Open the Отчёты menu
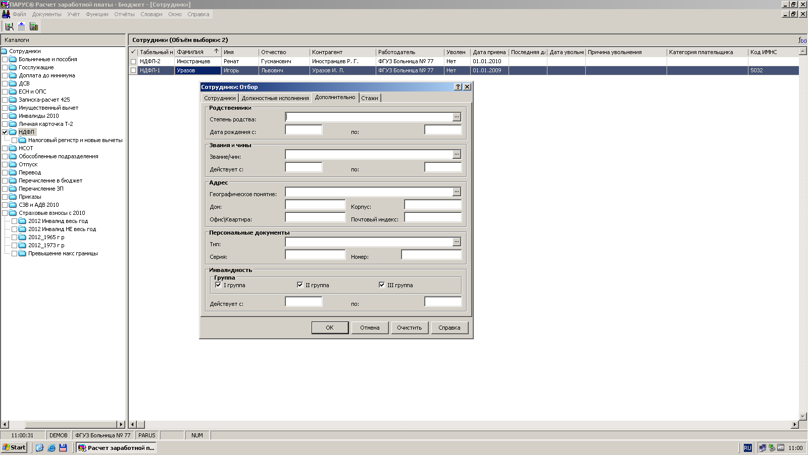The height and width of the screenshot is (455, 808). (x=124, y=14)
